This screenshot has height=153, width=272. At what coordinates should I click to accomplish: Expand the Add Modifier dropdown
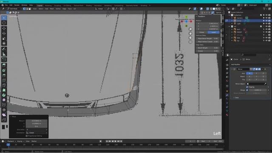[250, 64]
